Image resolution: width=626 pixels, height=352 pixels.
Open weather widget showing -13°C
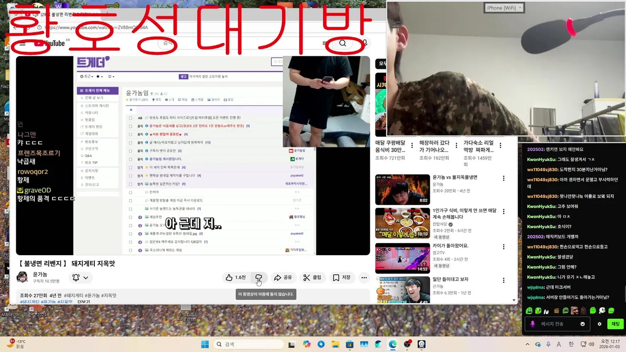(17, 344)
